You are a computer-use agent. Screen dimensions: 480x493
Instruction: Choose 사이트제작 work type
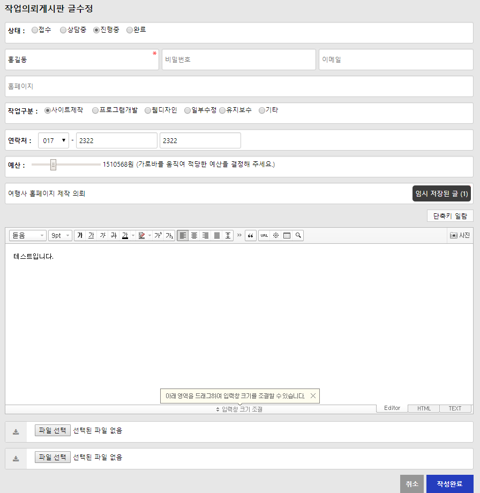[x=48, y=110]
